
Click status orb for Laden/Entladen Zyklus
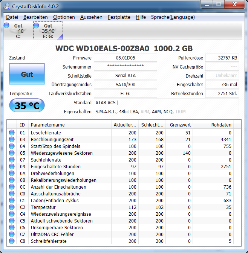[12, 200]
